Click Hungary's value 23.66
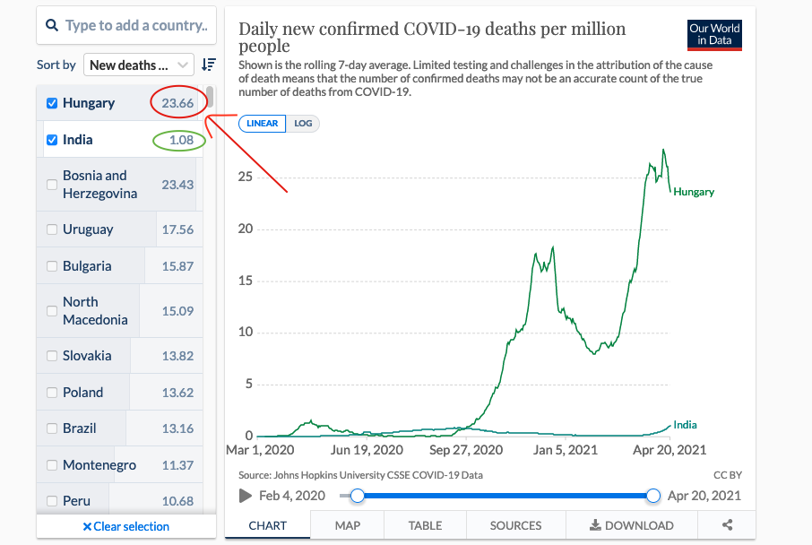The width and height of the screenshot is (812, 545). (x=177, y=103)
